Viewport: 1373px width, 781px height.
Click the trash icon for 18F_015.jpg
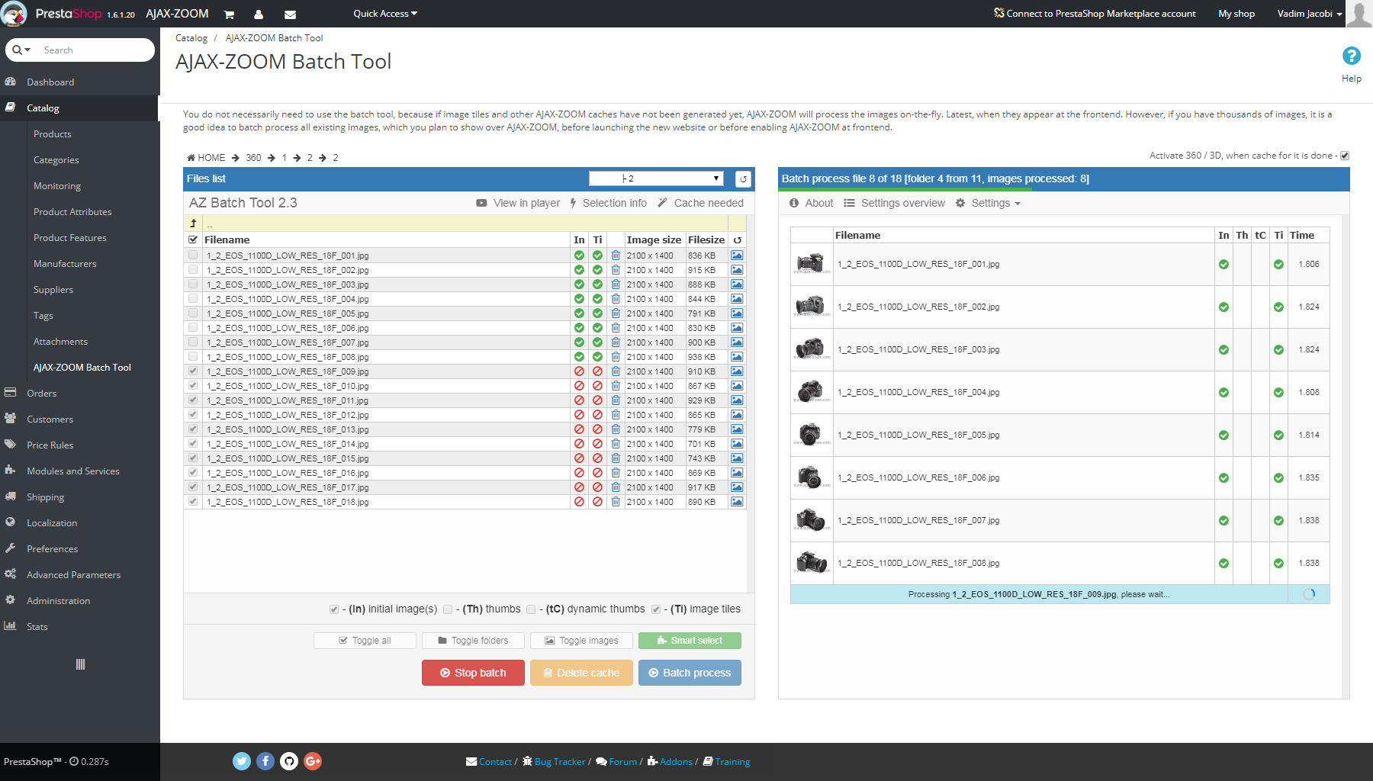(x=616, y=458)
